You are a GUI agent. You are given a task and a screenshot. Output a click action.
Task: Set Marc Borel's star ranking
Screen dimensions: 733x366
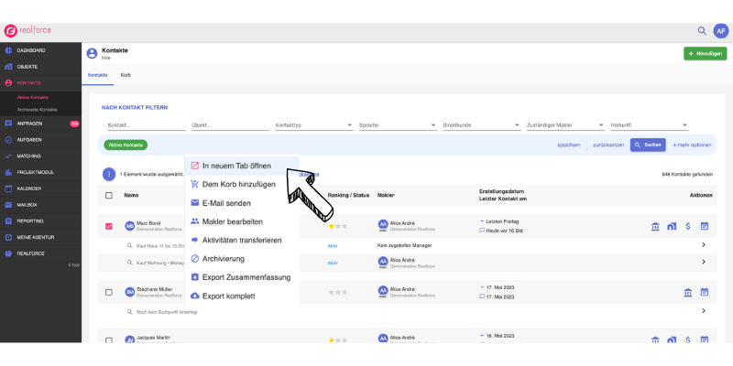337,226
